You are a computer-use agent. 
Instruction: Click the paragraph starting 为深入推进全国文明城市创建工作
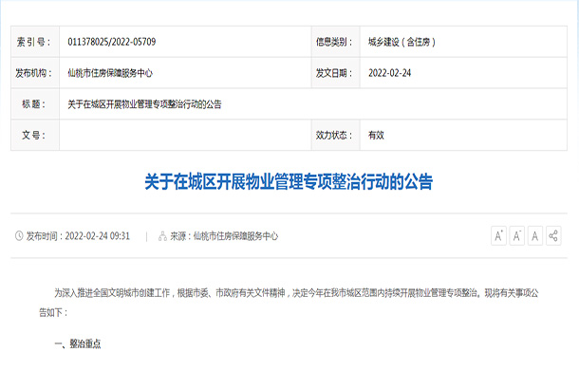[289, 303]
